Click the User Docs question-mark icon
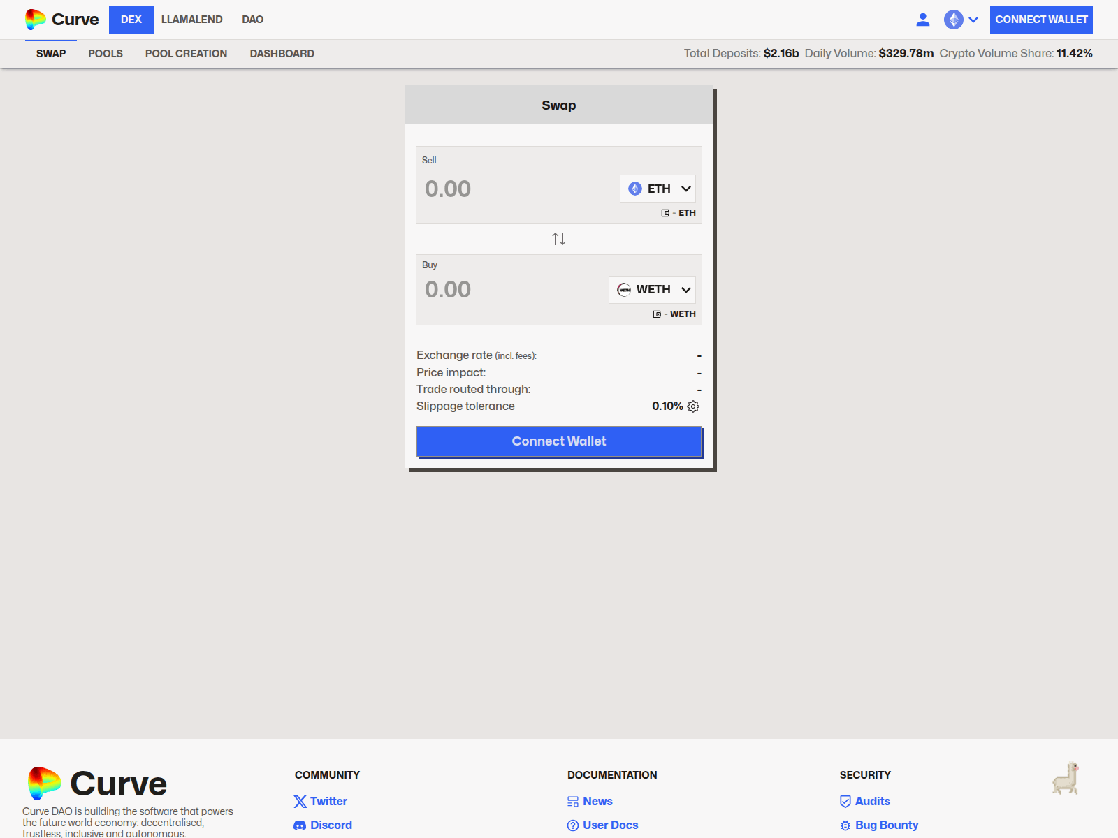This screenshot has width=1118, height=838. 573,825
